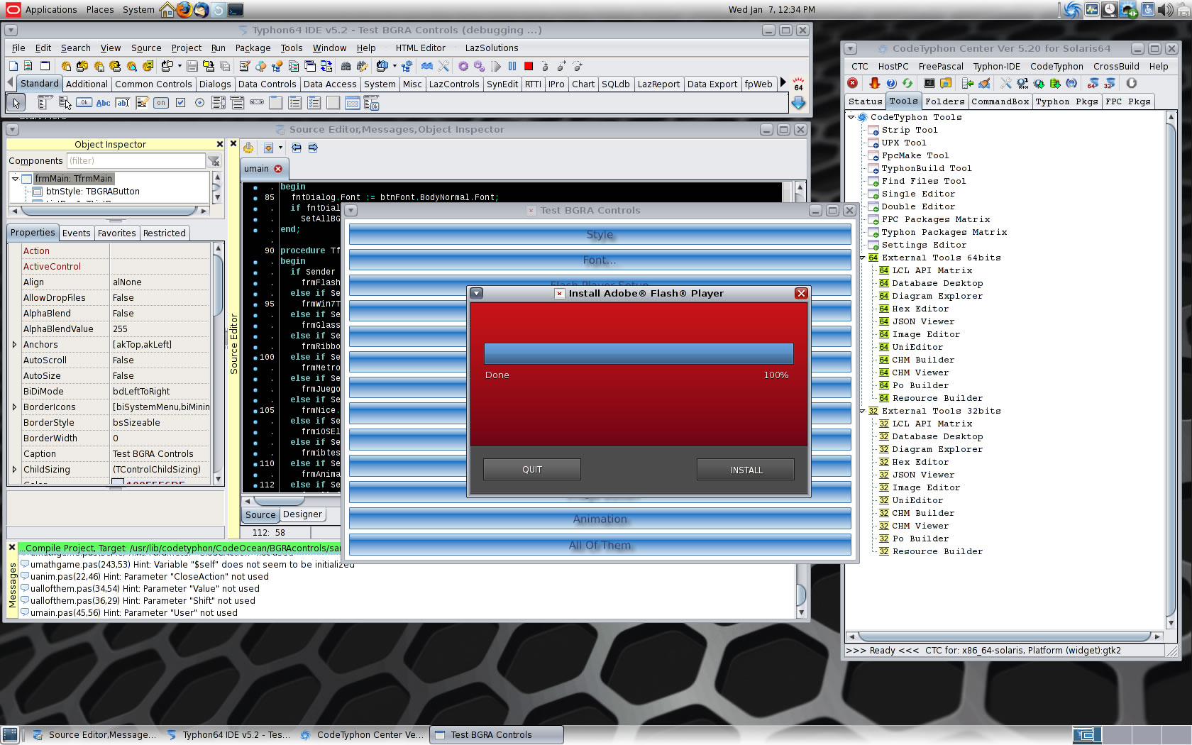
Task: Select the TRadioButton component in palette
Action: [x=199, y=103]
